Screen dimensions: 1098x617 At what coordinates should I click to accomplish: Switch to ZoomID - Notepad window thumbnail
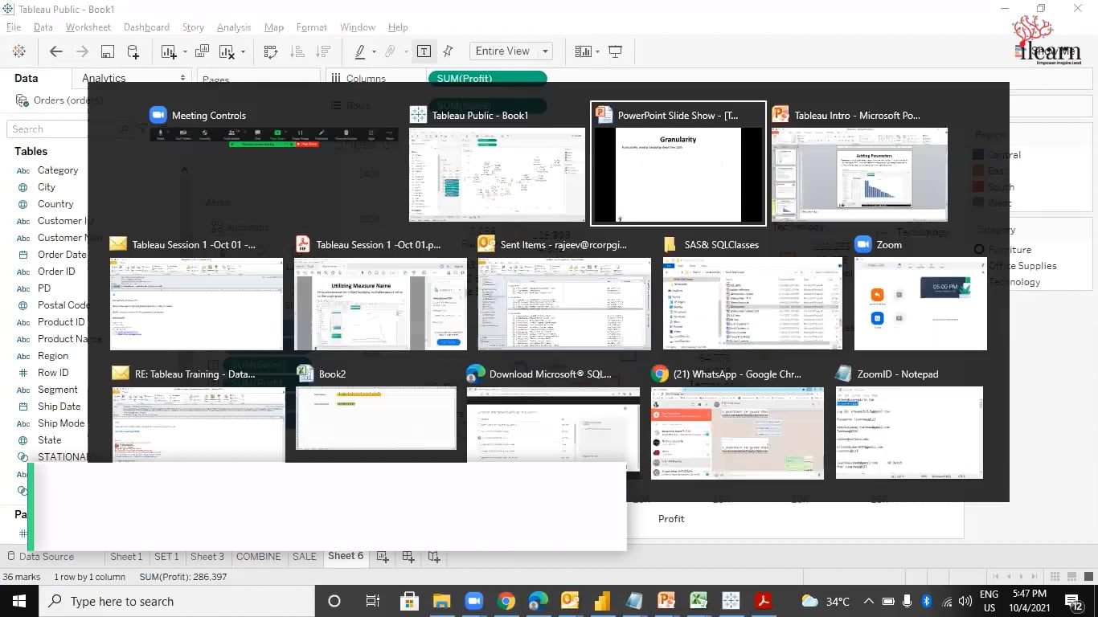[x=909, y=423]
